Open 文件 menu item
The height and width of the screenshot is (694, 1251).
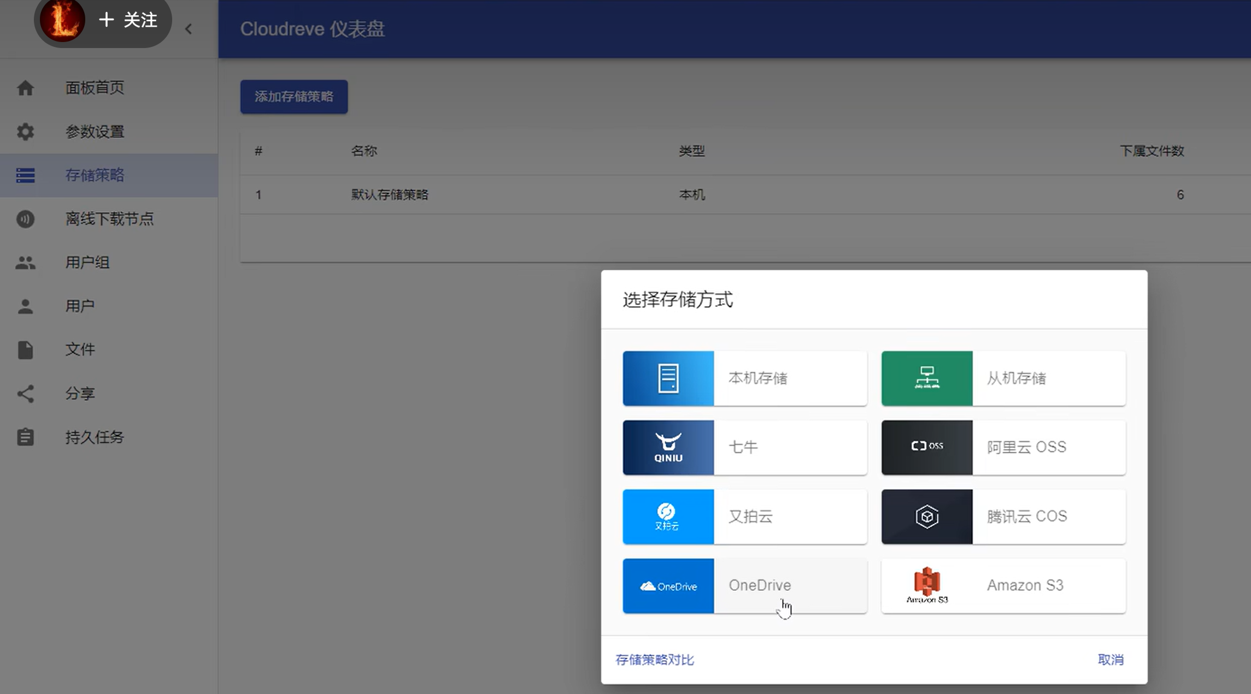[109, 349]
